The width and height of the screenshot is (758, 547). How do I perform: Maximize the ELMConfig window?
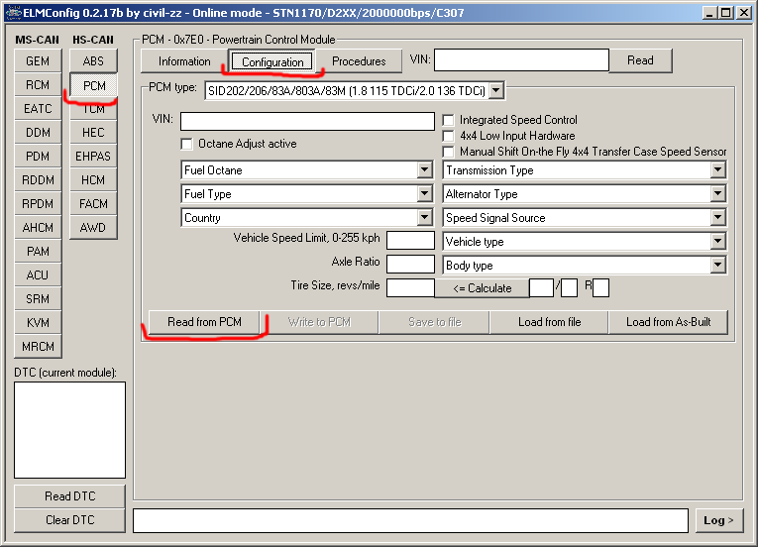(x=726, y=13)
